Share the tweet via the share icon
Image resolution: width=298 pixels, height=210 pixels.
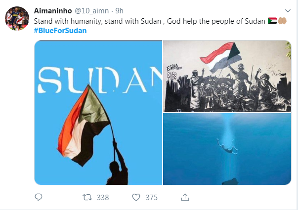tap(185, 197)
